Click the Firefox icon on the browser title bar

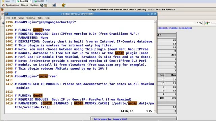(x=2, y=9)
